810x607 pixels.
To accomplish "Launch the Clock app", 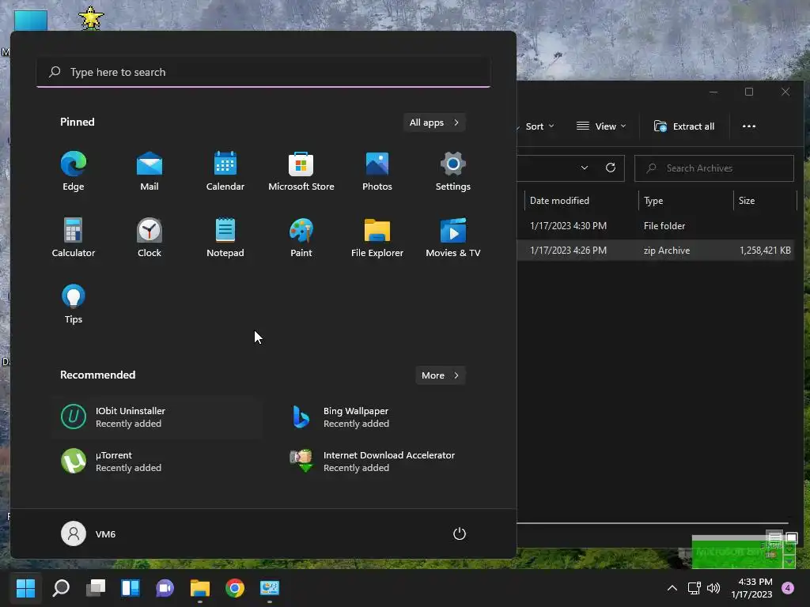I will 150,238.
